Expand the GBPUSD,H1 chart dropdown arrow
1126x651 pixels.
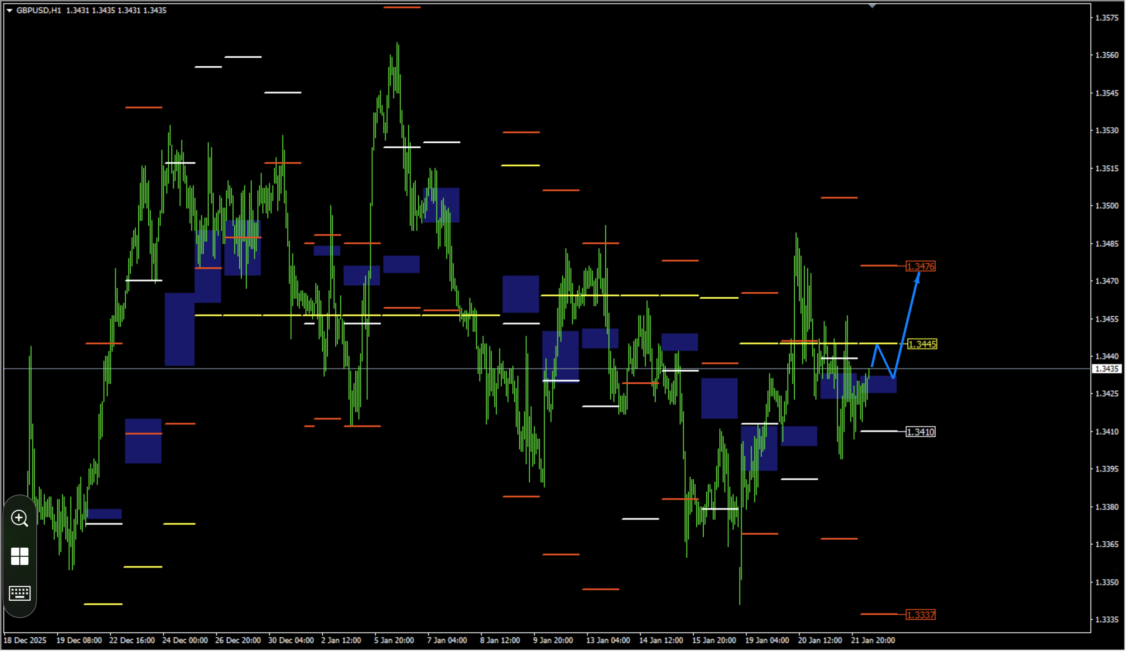[x=9, y=10]
